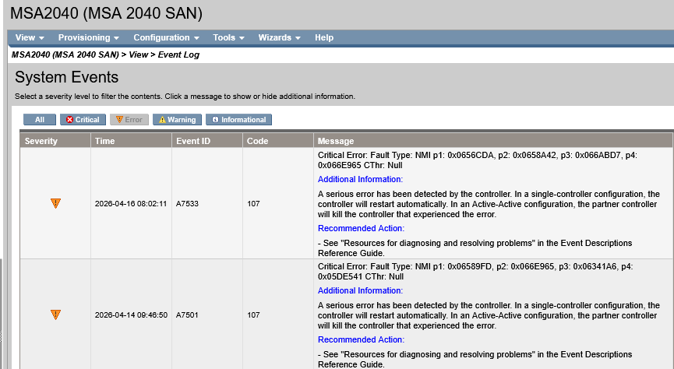Select timestamp 2026-04-14 09:46:50
The width and height of the screenshot is (674, 369).
coord(131,315)
